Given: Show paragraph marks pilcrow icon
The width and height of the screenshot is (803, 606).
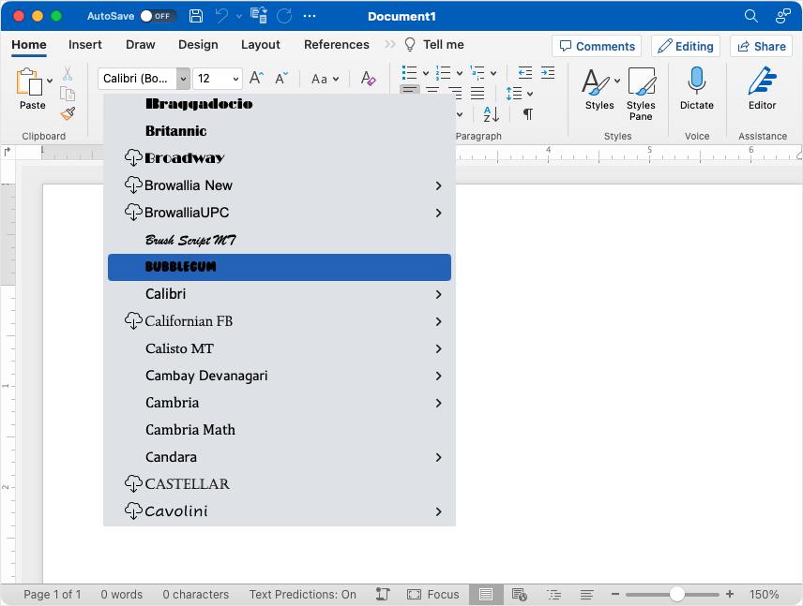Looking at the screenshot, I should (x=528, y=114).
